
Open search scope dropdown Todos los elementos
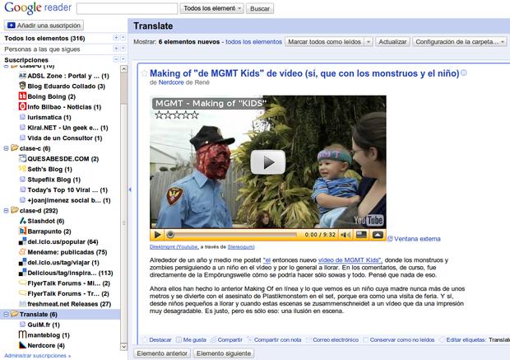(211, 8)
